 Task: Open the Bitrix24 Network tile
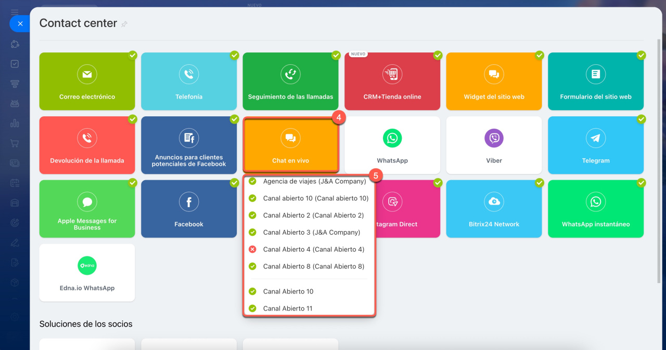(494, 209)
